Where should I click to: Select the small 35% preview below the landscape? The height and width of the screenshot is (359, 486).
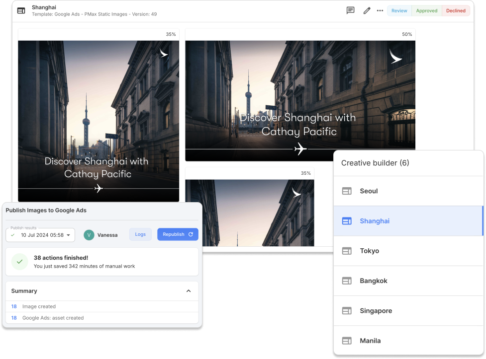(250, 213)
